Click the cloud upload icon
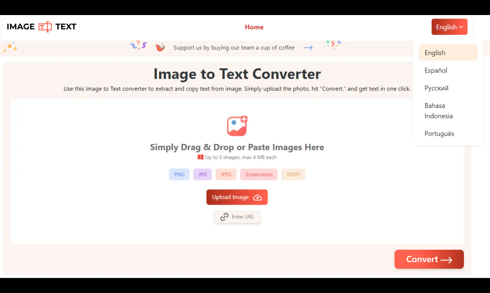The width and height of the screenshot is (490, 293). tap(257, 197)
